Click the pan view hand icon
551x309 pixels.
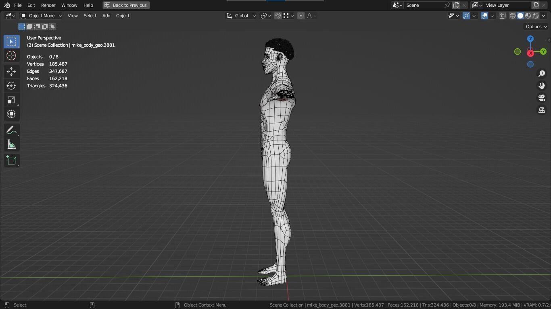[x=542, y=86]
